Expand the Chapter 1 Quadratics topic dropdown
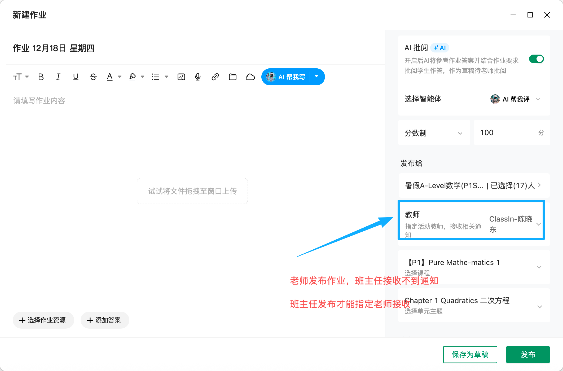 pos(540,307)
